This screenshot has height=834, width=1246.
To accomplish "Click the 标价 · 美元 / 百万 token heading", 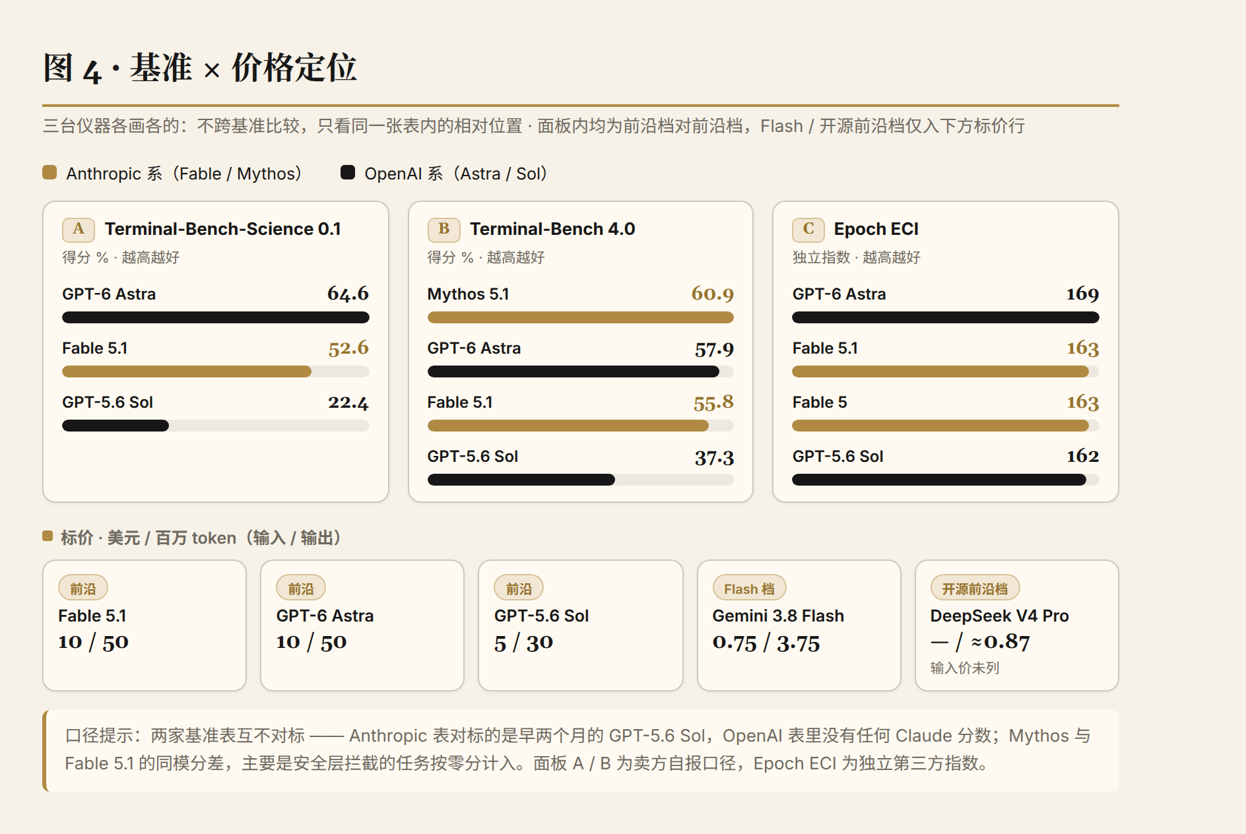I will 201,538.
